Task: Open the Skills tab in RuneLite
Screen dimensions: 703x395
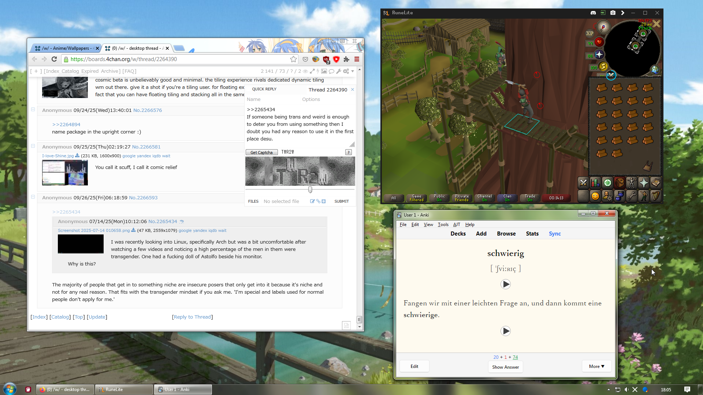Action: 595,183
